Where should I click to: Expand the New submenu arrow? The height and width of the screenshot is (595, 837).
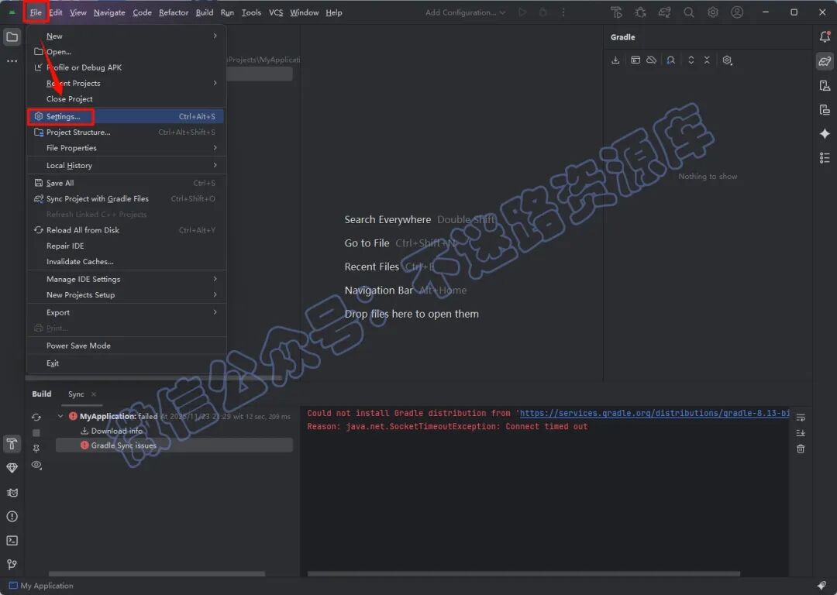pos(215,36)
